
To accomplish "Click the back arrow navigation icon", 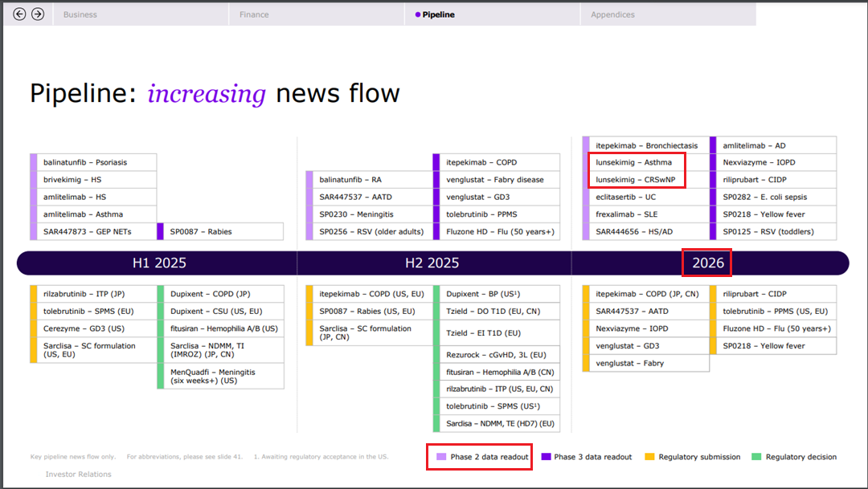I will coord(20,14).
